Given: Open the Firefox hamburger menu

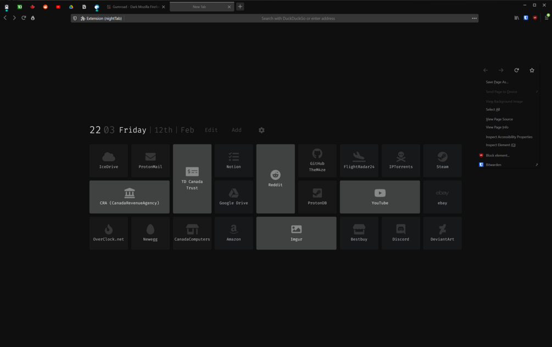Looking at the screenshot, I should point(547,18).
